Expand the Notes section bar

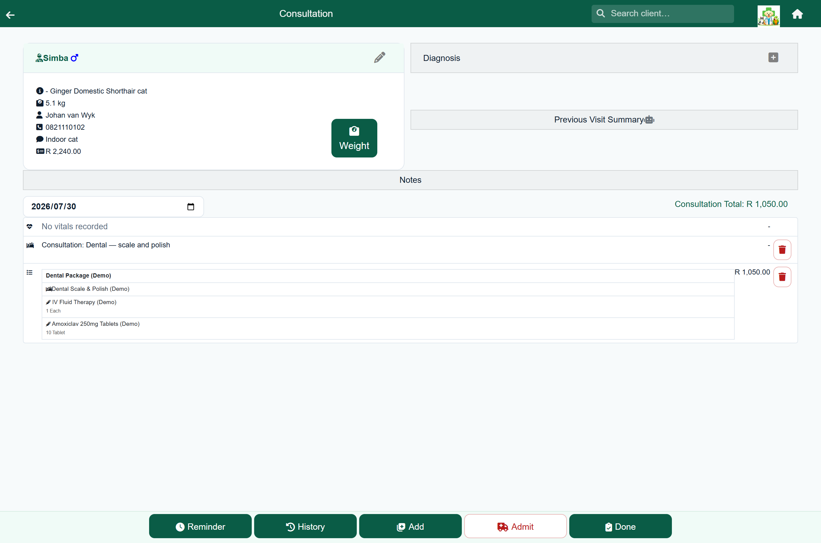pos(410,180)
